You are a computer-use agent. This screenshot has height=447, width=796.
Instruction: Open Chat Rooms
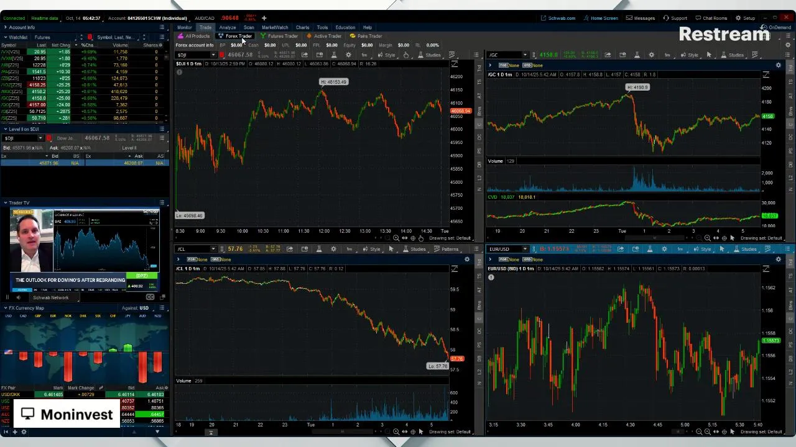pos(711,18)
